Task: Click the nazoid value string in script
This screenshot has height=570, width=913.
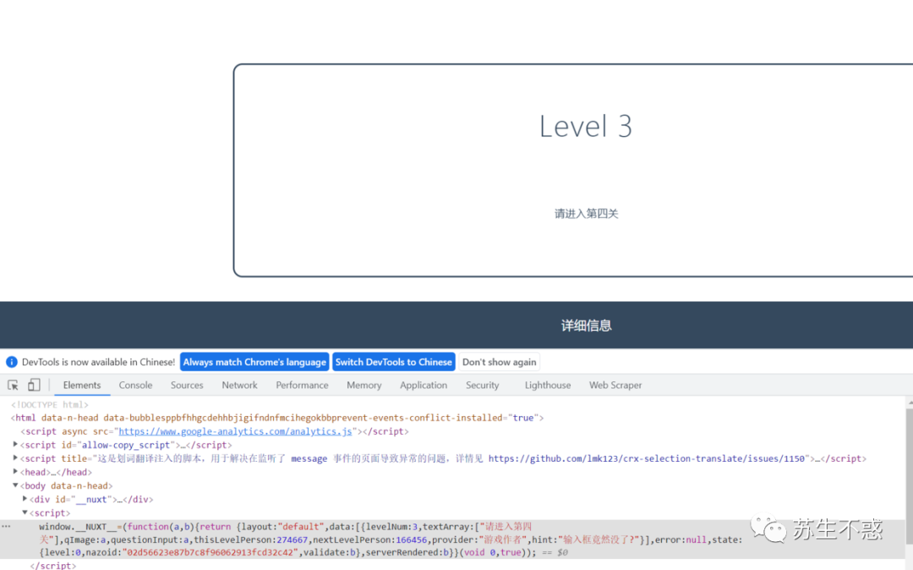Action: click(210, 552)
